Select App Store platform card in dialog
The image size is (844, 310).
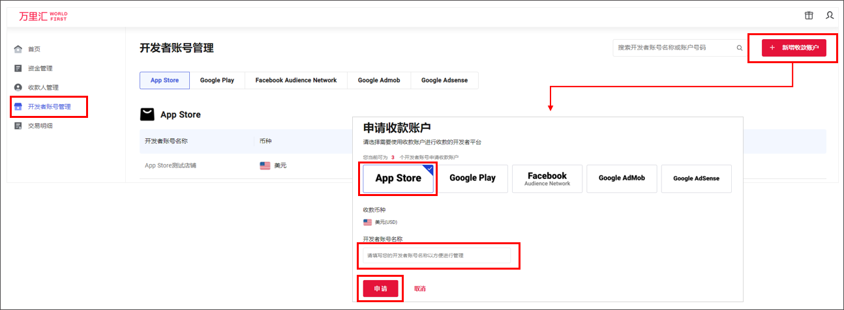click(x=398, y=178)
